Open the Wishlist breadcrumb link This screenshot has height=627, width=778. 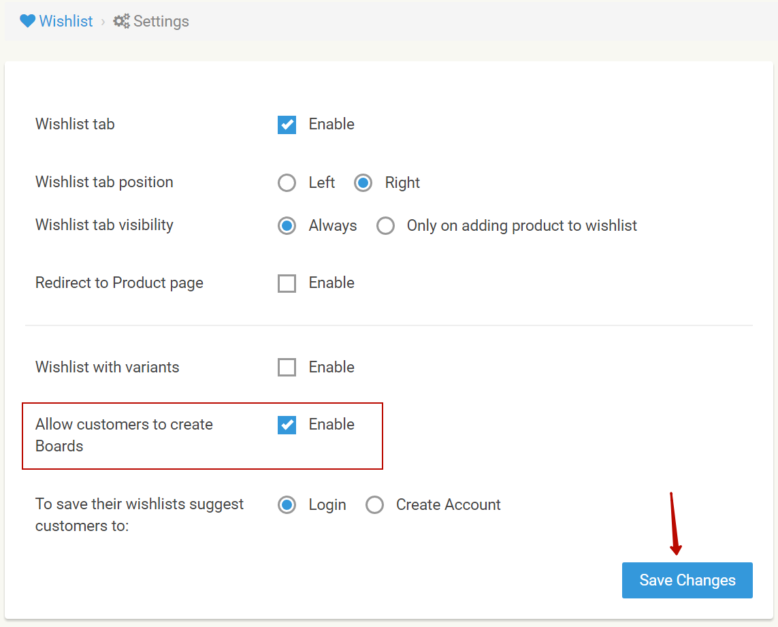[x=66, y=21]
